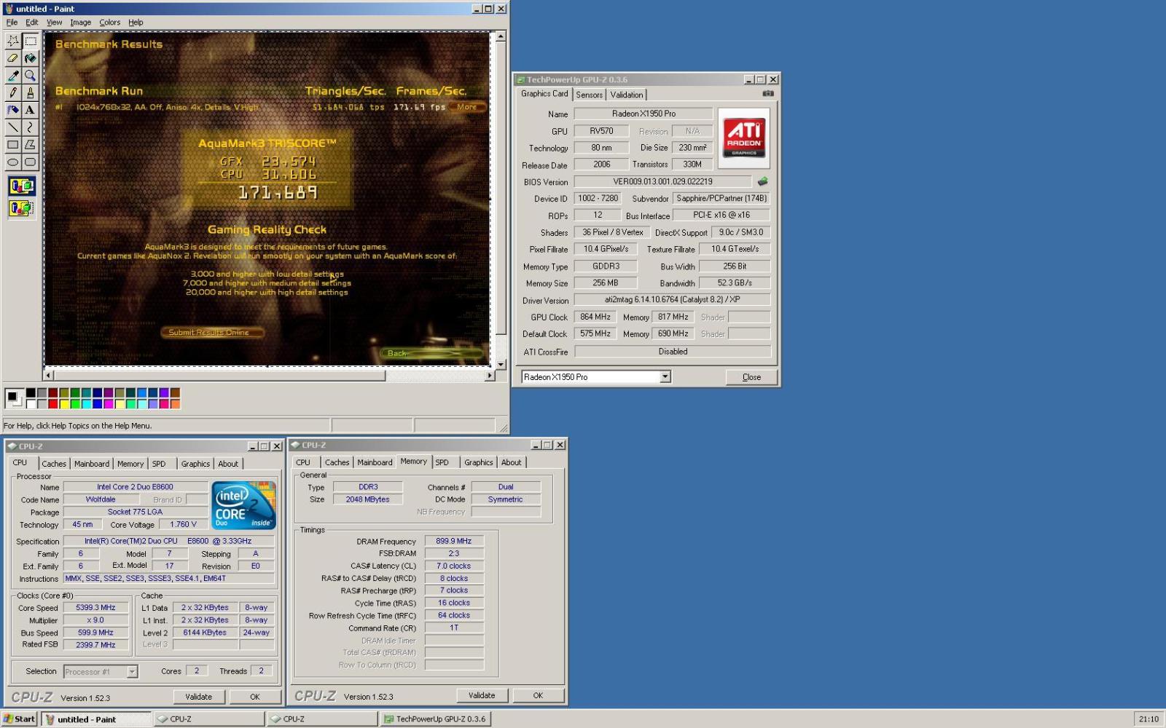Select the Line tool in Paint
Screen dimensions: 1166x728
(x=13, y=128)
